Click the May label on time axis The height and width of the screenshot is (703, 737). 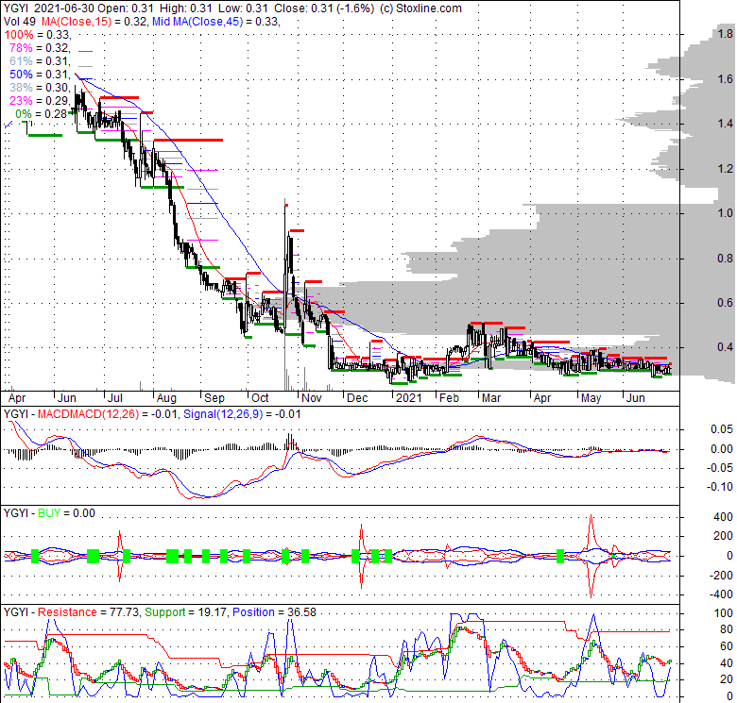tap(591, 398)
